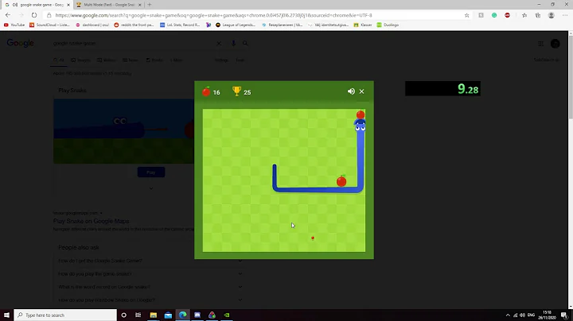
Task: Click the apple score counter icon
Action: tap(206, 91)
